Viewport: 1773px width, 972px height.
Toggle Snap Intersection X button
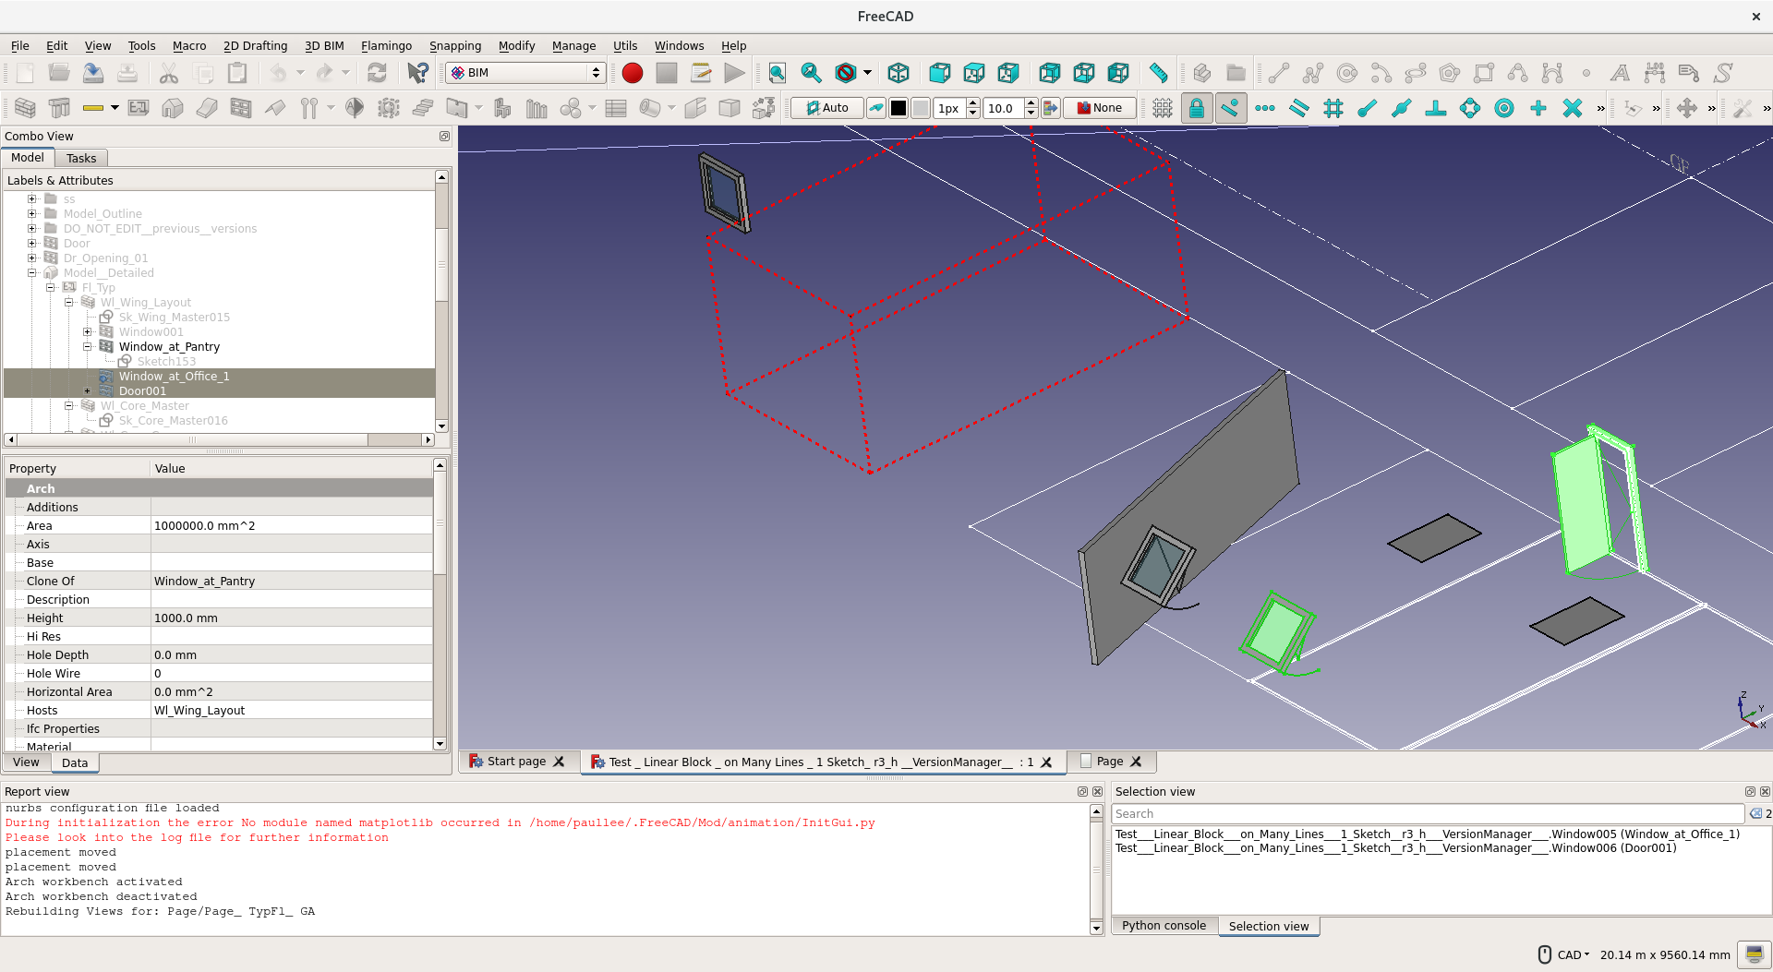[1573, 108]
